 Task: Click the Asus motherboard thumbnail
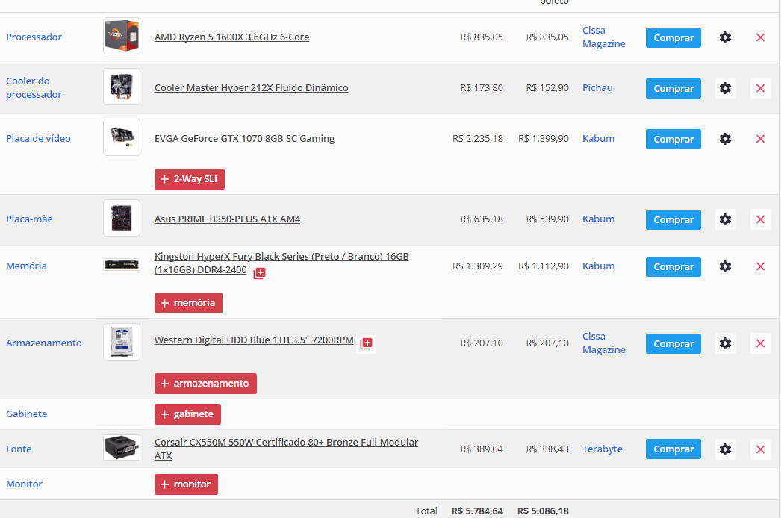122,218
